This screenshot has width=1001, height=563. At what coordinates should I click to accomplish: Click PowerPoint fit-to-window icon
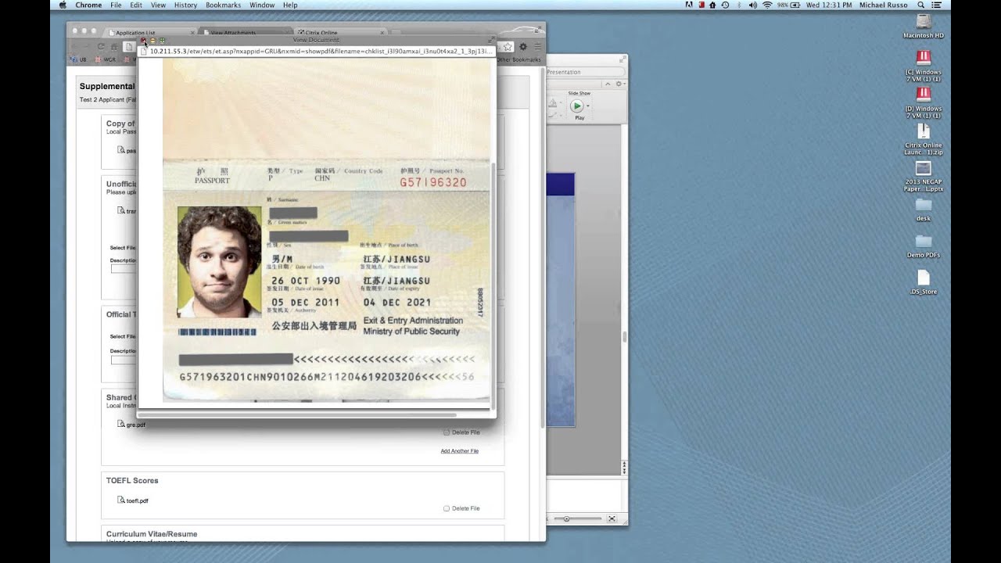click(612, 518)
